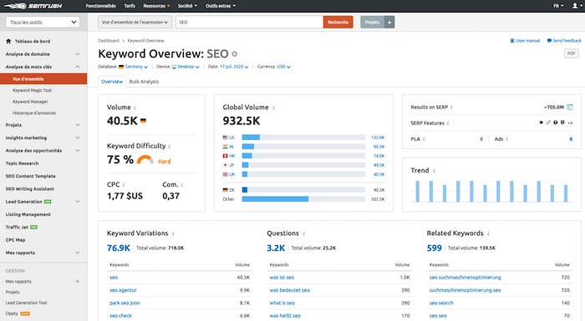Image resolution: width=585 pixels, height=321 pixels.
Task: Click the info icon beside SERP Features
Action: (x=448, y=123)
